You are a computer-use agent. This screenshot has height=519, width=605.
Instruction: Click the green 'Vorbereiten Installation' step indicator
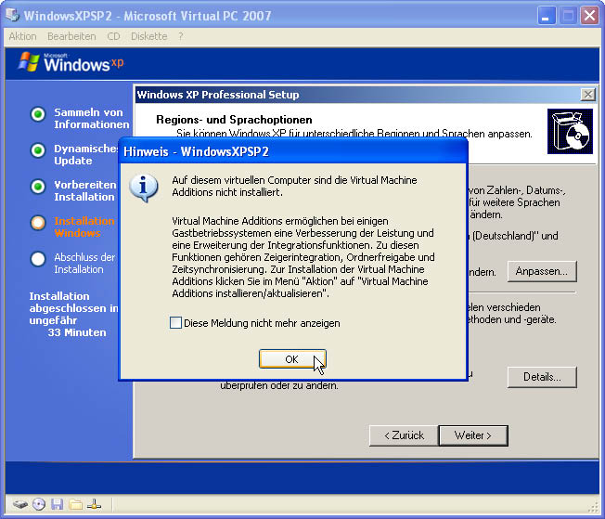click(x=38, y=187)
